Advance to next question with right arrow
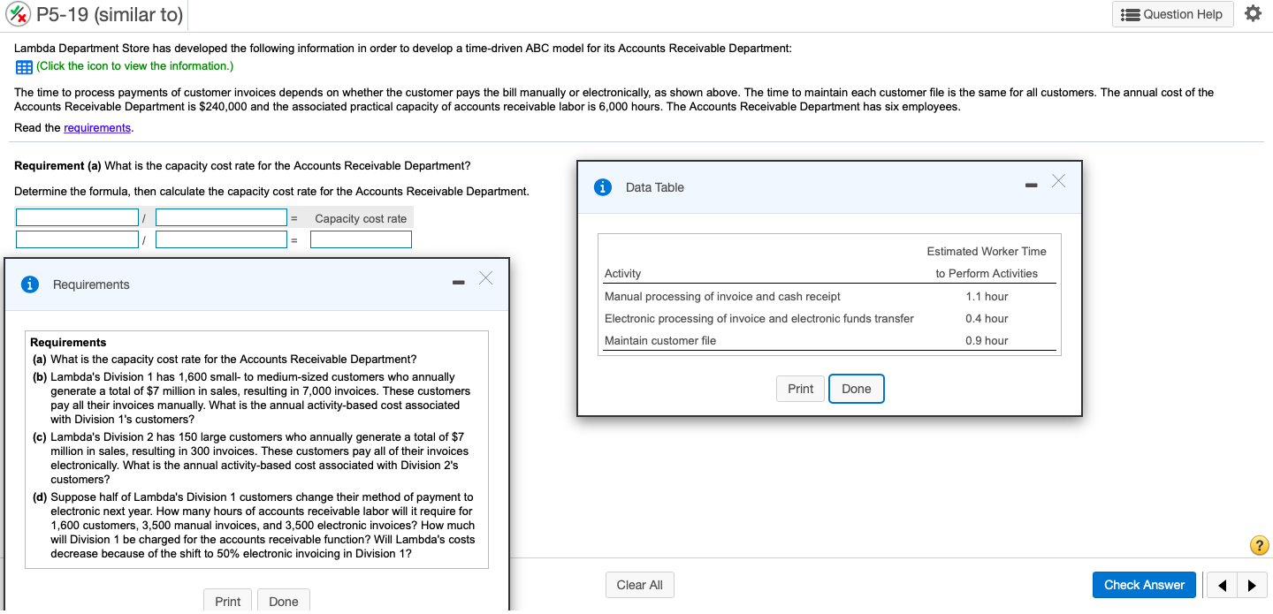 [x=1252, y=585]
